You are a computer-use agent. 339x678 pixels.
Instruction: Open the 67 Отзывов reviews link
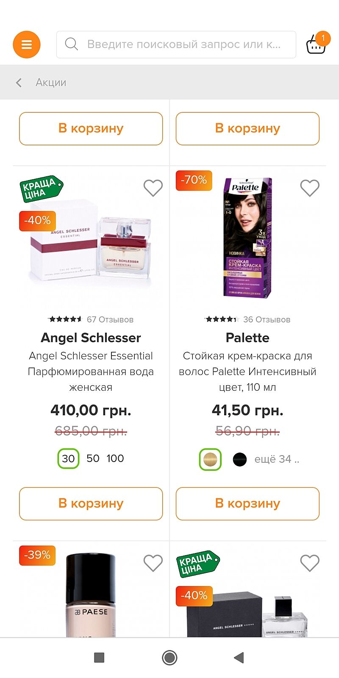(110, 320)
